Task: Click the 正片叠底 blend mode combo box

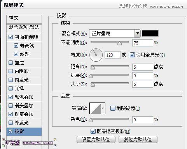Action: 115,34
